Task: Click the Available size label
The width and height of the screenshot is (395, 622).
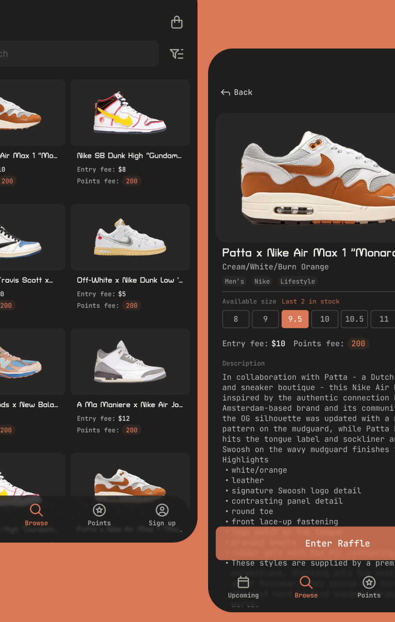Action: (x=250, y=301)
